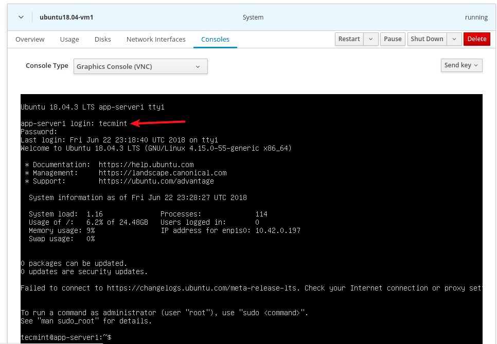Screen dimensions: 497x344
Task: Click the running status indicator
Action: [x=476, y=17]
